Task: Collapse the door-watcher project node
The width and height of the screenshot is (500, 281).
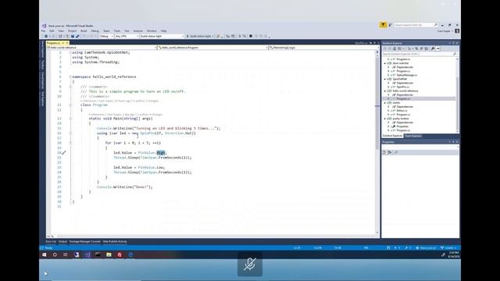Action: point(385,63)
